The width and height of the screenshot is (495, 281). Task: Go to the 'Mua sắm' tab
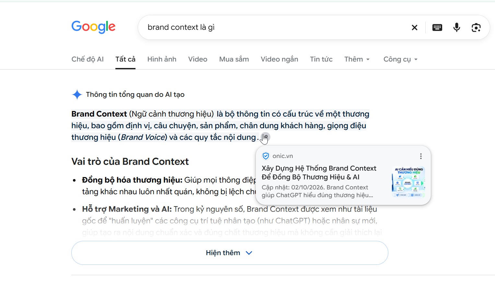(234, 59)
